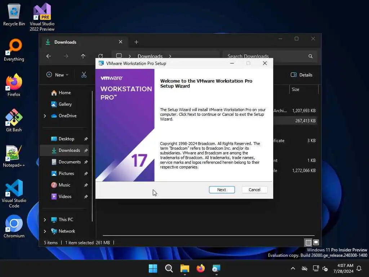
Task: Open Visual Studio 2022 Preview shortcut
Action: [42, 17]
